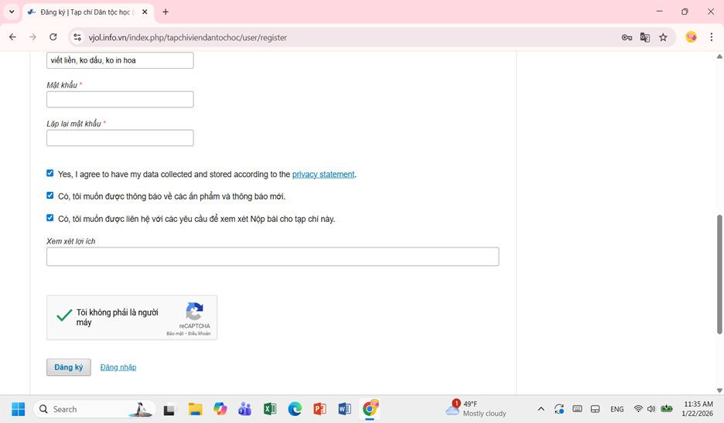
Task: Uncheck the privacy statement agreement checkbox
Action: 50,173
